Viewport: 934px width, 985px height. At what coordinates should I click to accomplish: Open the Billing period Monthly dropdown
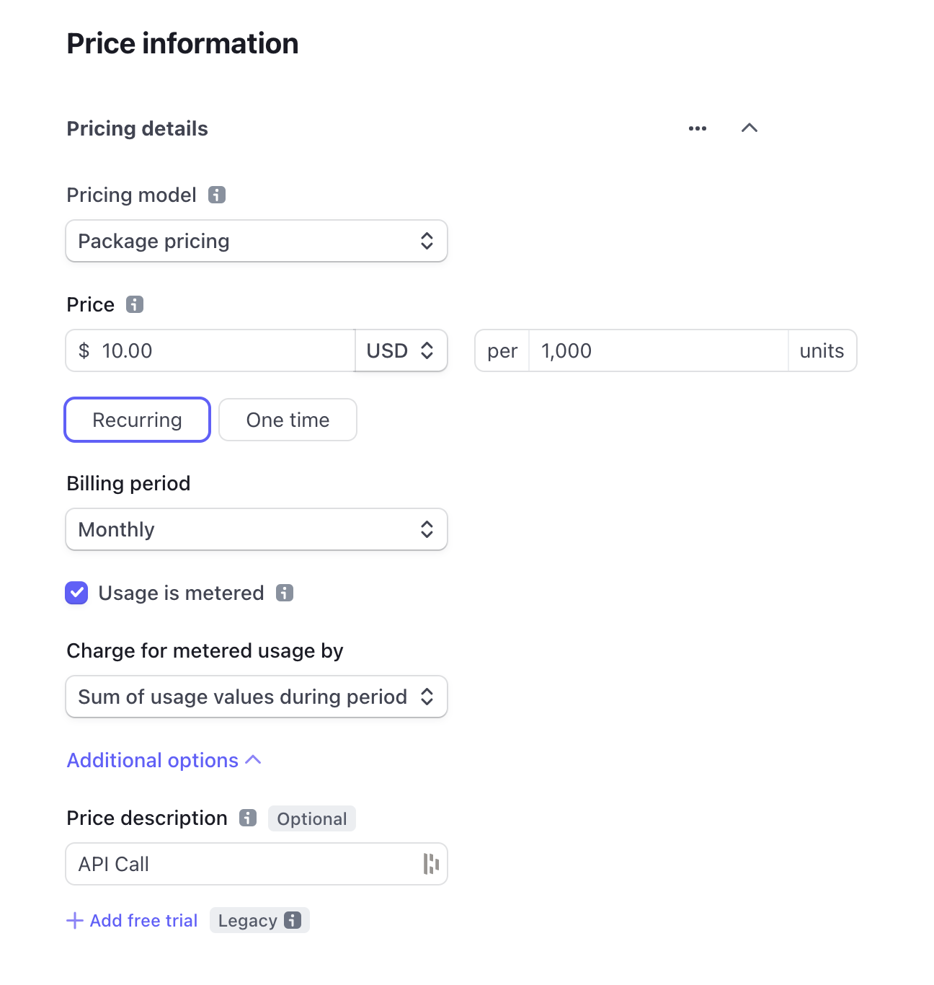pos(257,529)
